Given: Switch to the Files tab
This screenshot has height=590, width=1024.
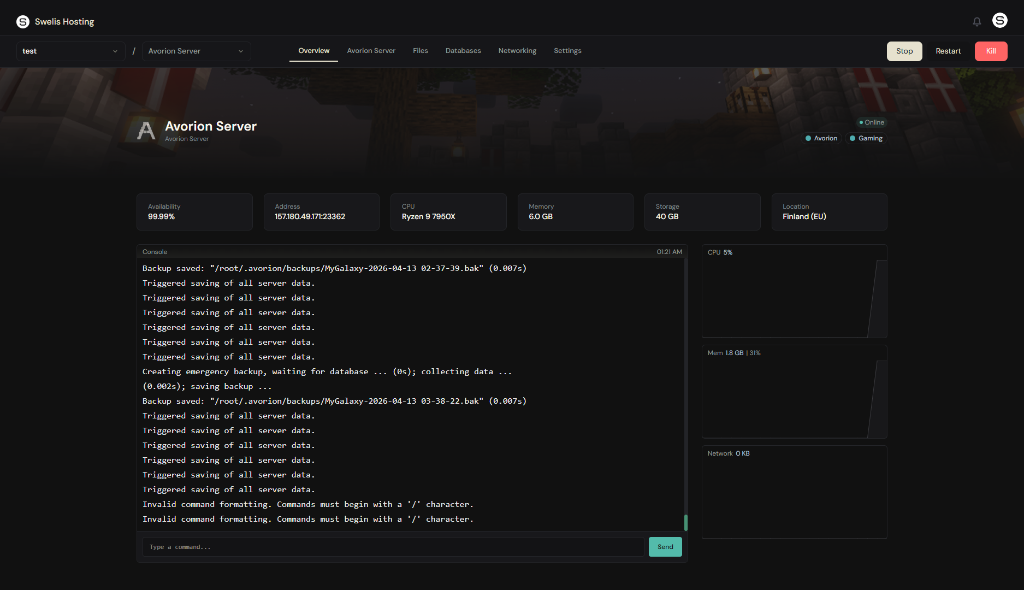Looking at the screenshot, I should coord(420,51).
